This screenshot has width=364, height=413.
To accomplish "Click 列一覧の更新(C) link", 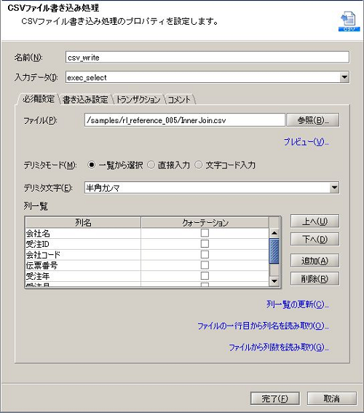I will tap(298, 304).
